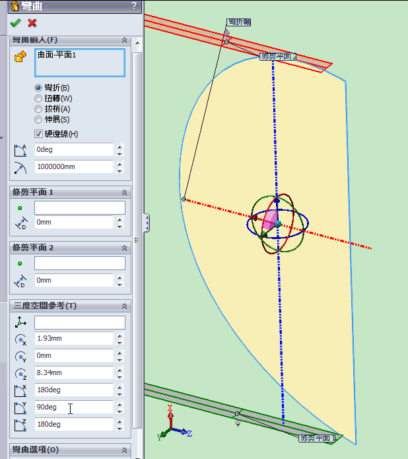This screenshot has width=408, height=459.
Task: Increase the 90deg Y angle spinner
Action: 119,405
